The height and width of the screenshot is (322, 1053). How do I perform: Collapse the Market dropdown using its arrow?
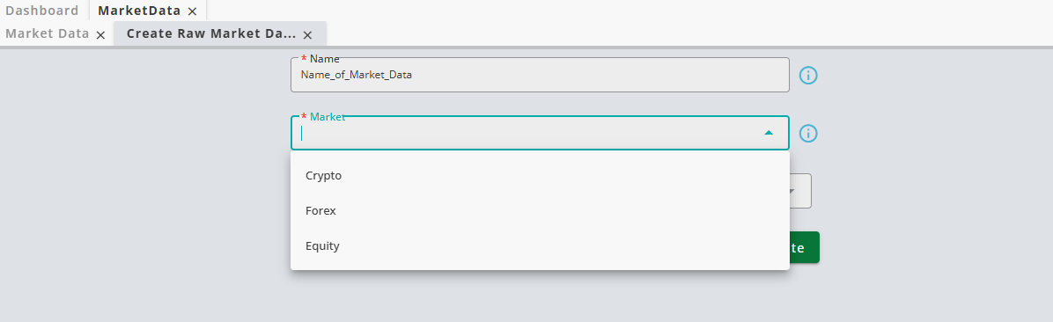coord(769,133)
